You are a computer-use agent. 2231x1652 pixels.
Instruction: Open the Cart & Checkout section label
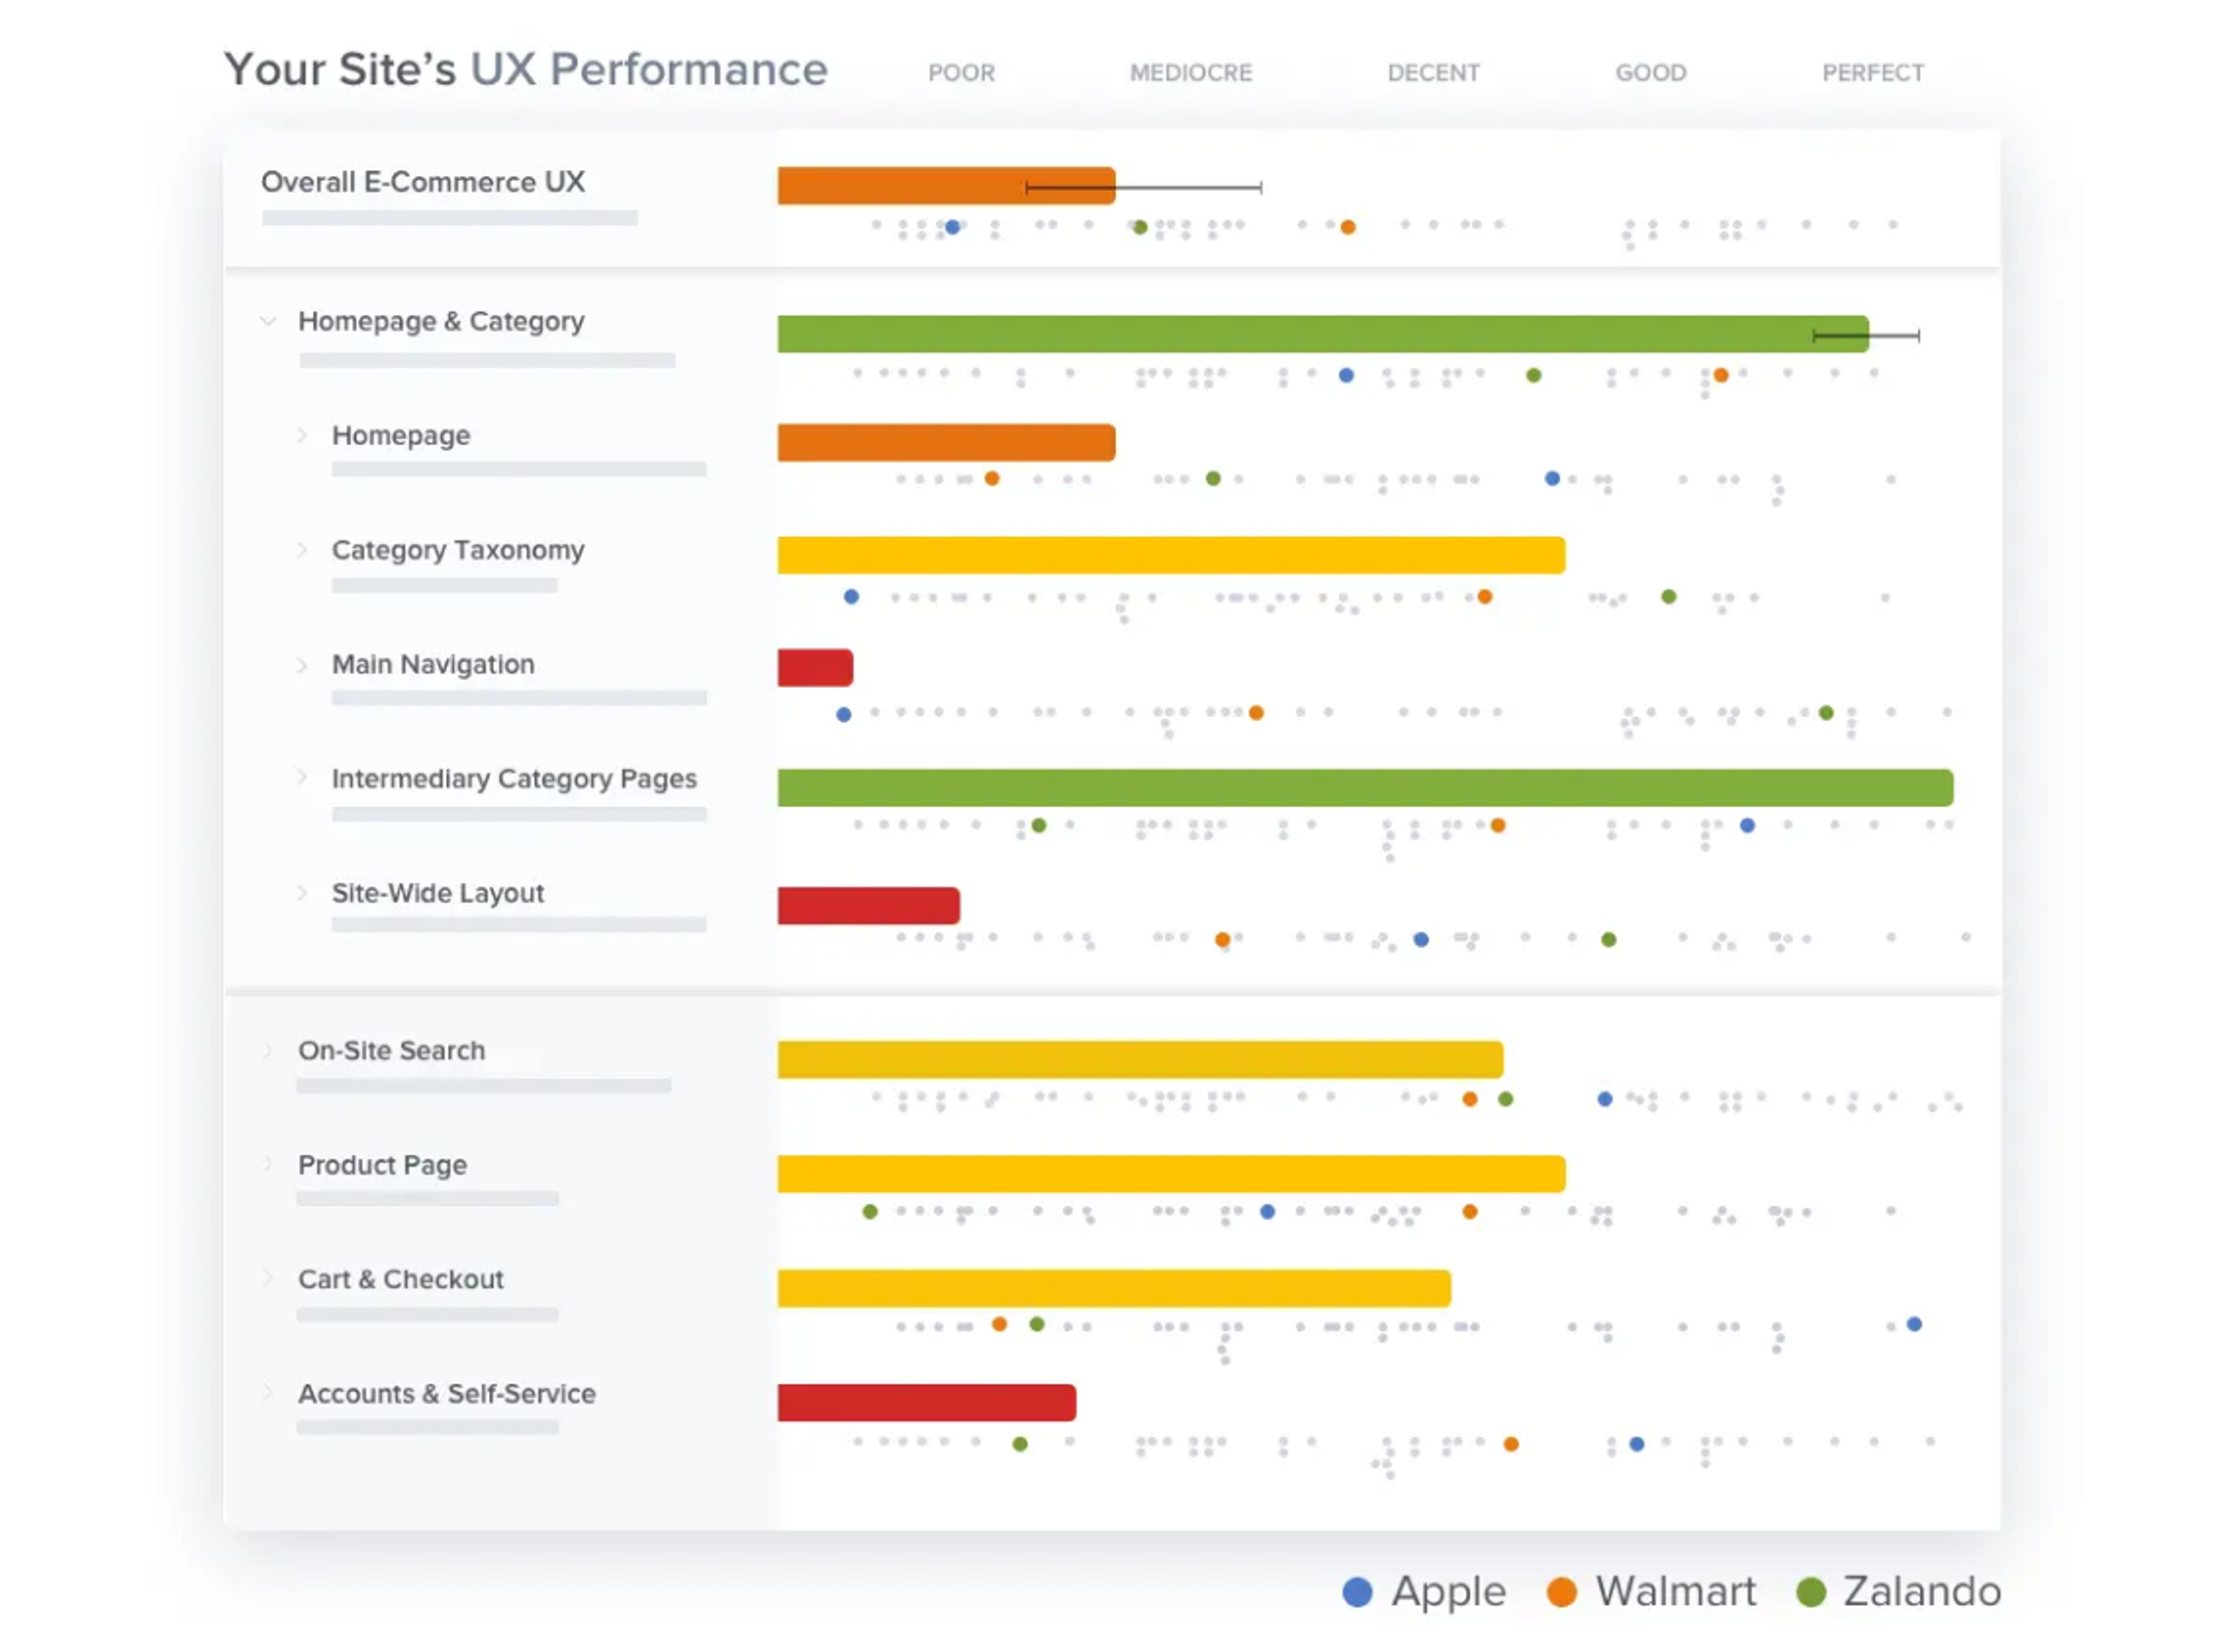[400, 1279]
